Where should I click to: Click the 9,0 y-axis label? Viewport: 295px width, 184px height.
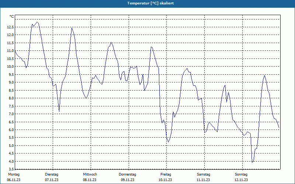pos(11,82)
